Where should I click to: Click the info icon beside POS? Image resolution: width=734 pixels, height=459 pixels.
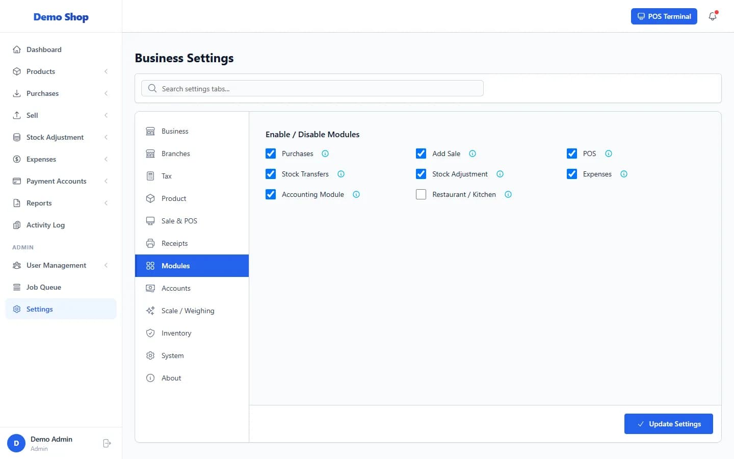click(609, 154)
